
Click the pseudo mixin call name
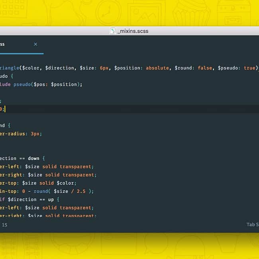[22, 84]
